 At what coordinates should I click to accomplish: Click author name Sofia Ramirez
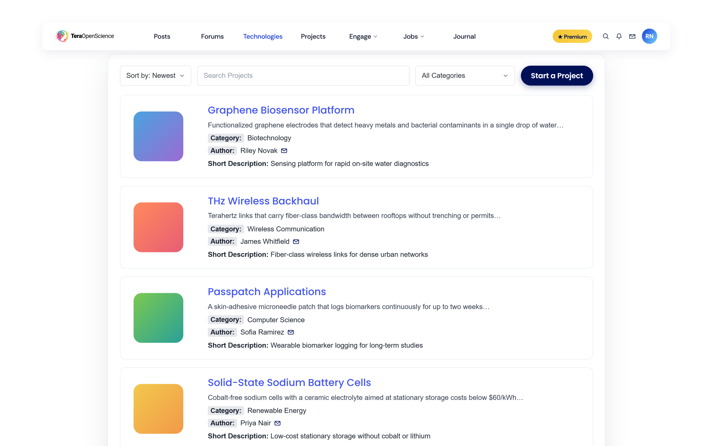point(262,332)
